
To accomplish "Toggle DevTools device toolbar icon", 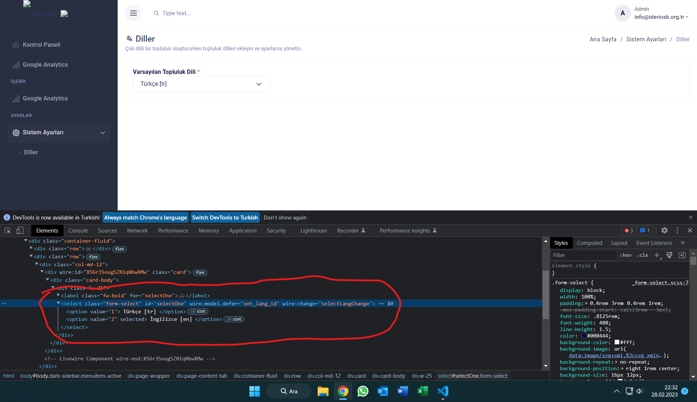I will [x=20, y=230].
